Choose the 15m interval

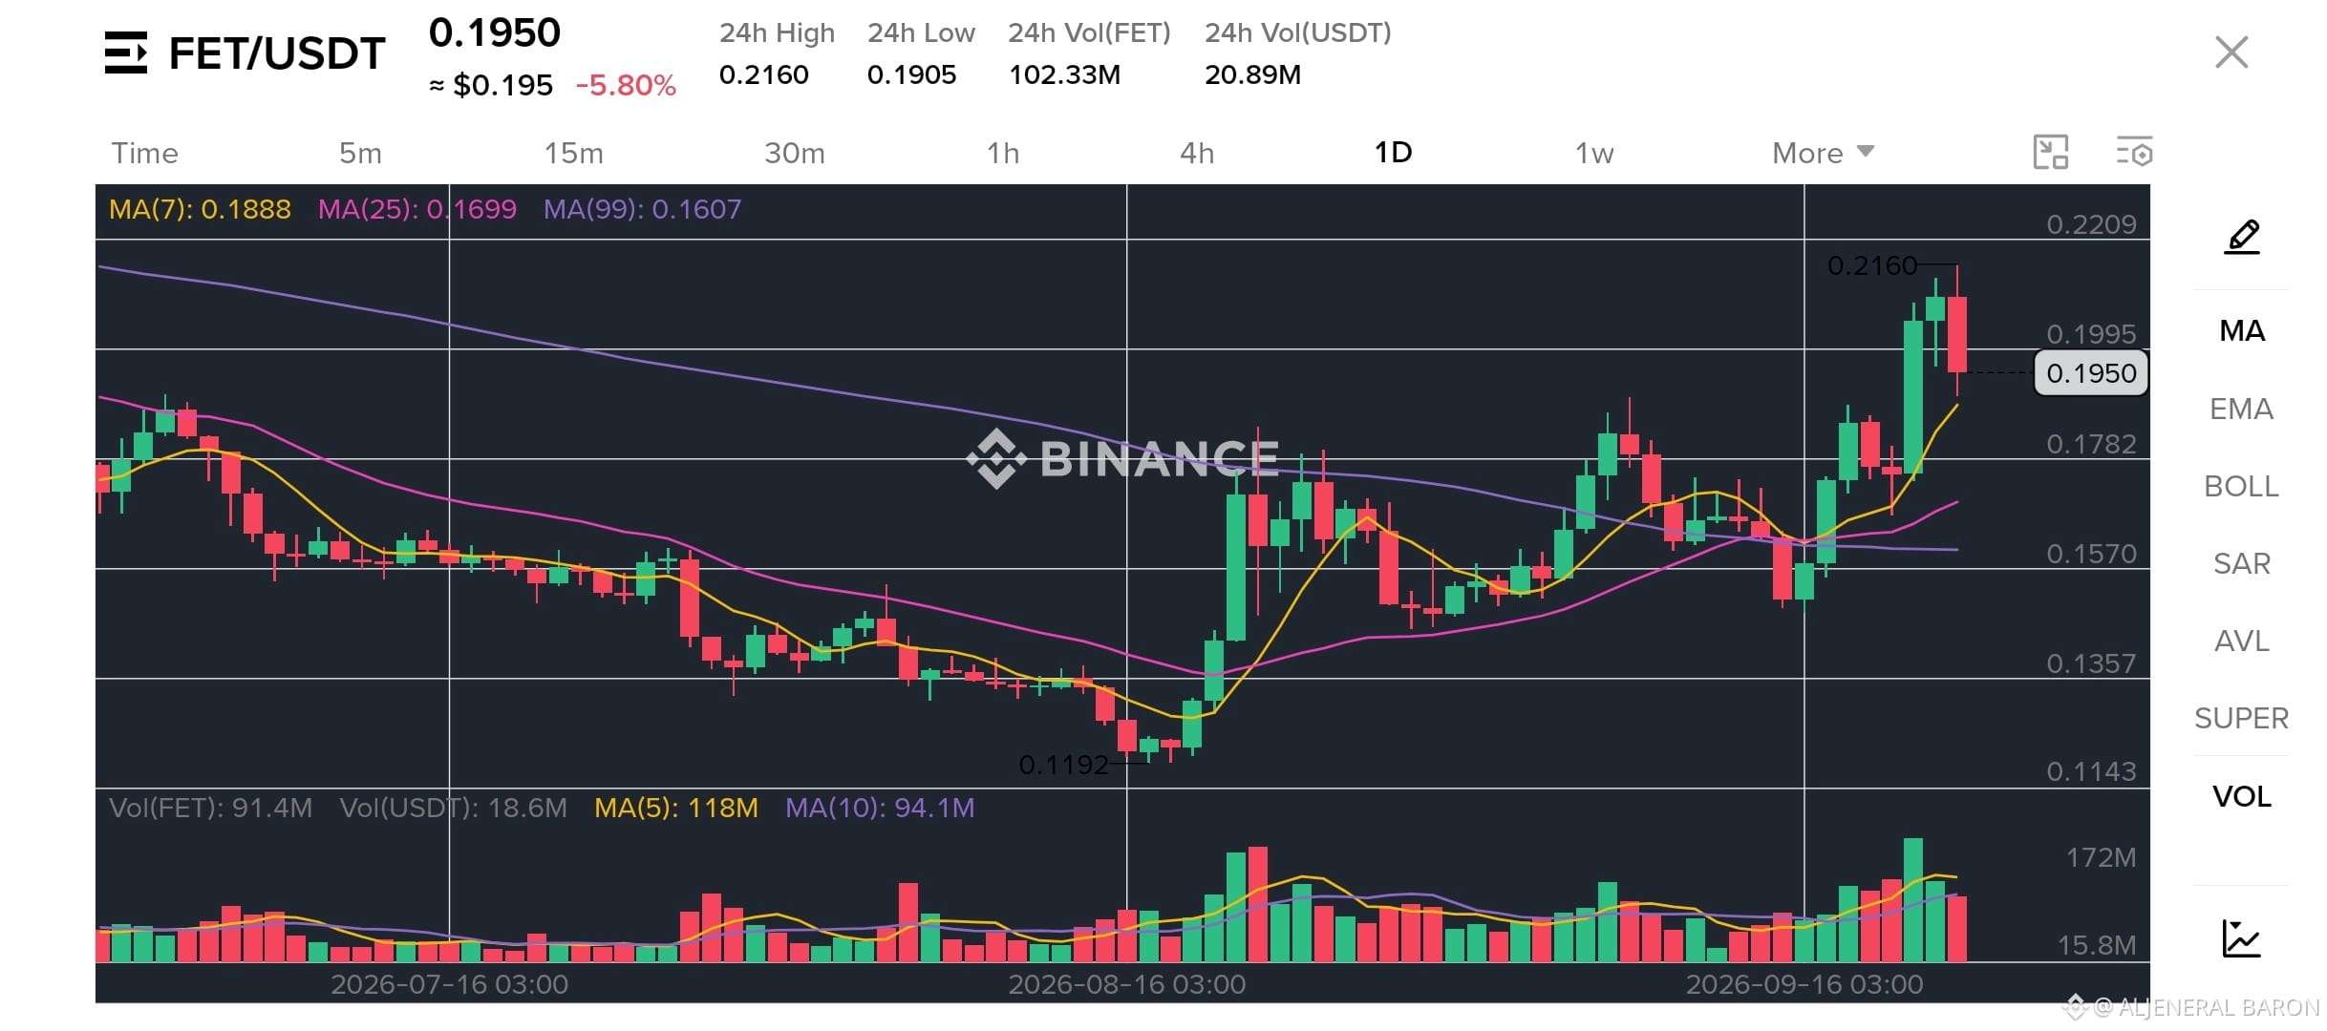[573, 153]
